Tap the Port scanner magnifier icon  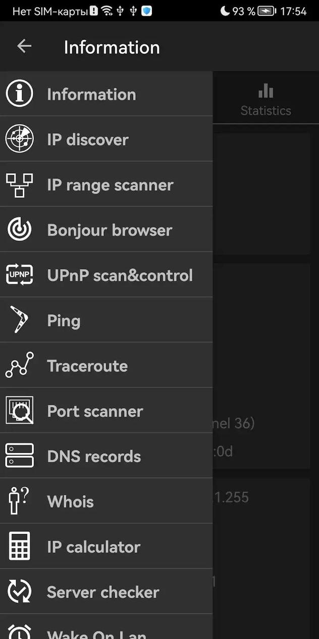click(19, 410)
